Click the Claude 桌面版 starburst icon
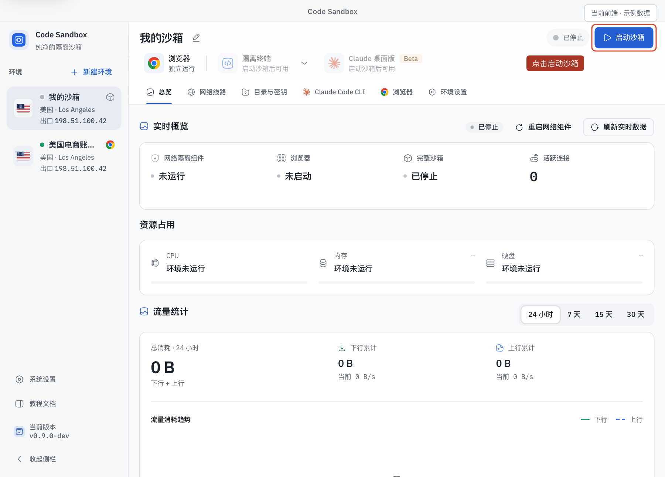The image size is (665, 477). pyautogui.click(x=334, y=63)
